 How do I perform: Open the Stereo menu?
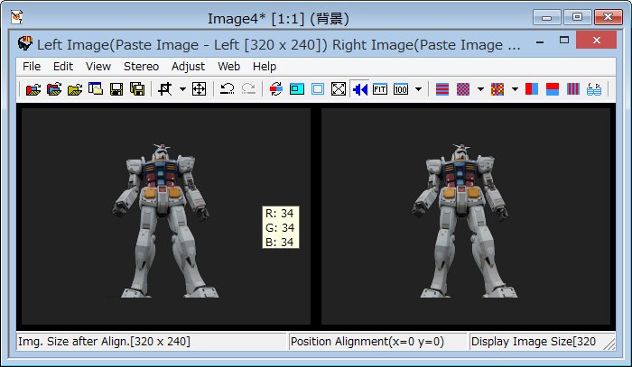click(x=141, y=66)
